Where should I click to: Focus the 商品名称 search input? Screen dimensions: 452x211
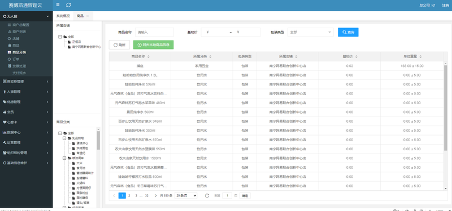[154, 33]
